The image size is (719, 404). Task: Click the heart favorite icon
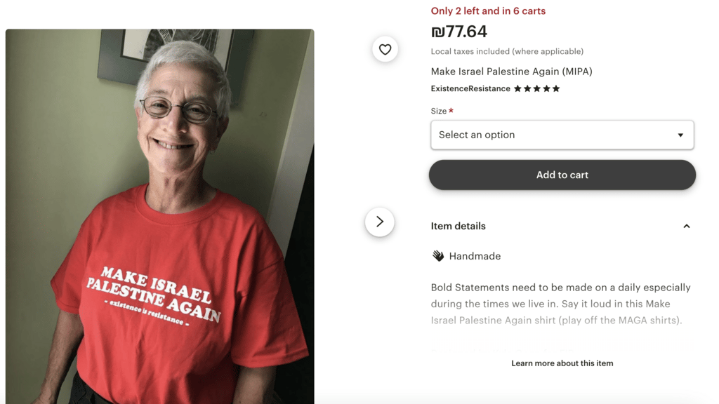(385, 49)
